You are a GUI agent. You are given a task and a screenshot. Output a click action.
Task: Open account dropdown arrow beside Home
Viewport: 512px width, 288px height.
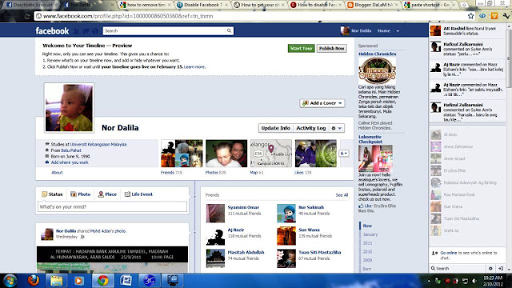click(398, 31)
